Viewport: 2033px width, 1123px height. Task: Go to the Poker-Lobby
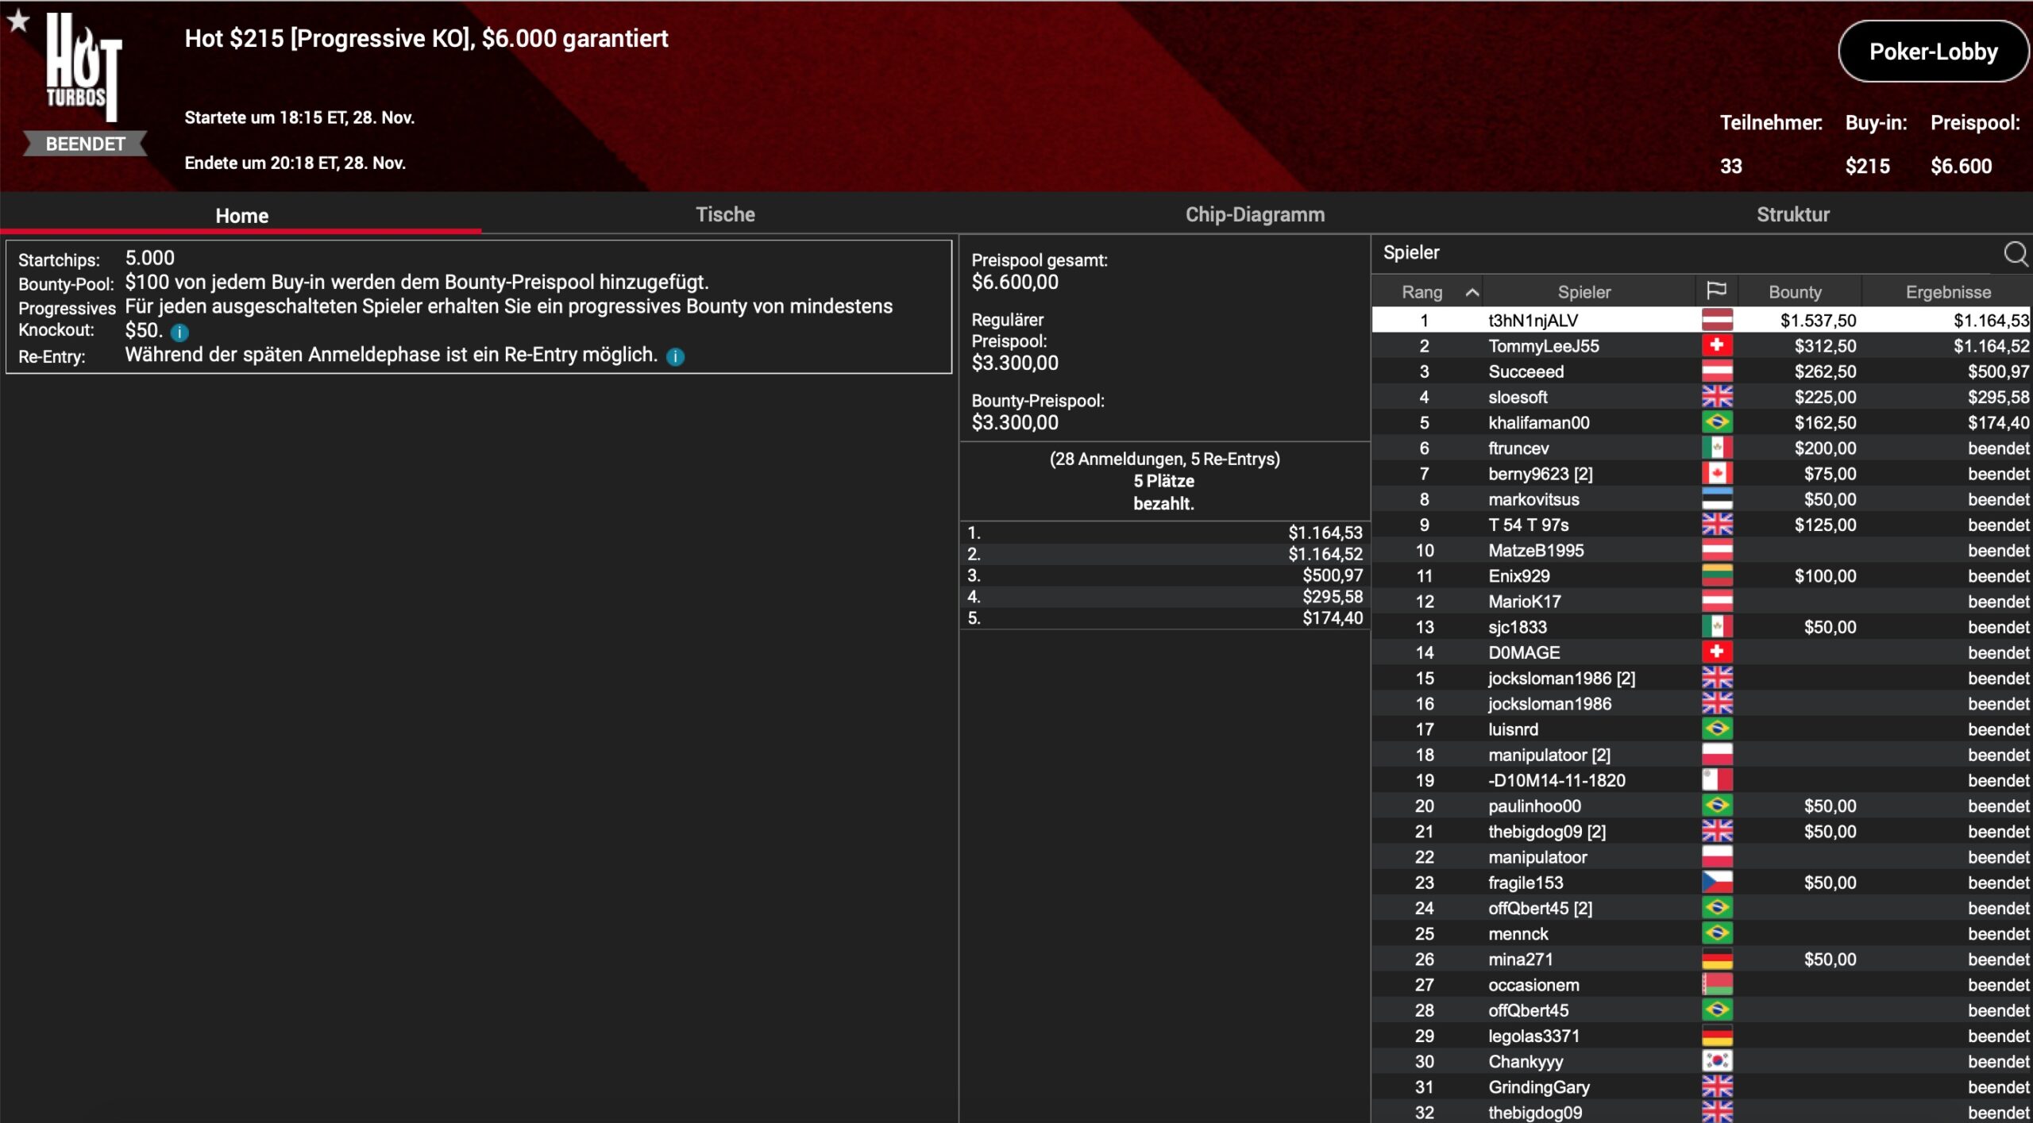point(1932,52)
